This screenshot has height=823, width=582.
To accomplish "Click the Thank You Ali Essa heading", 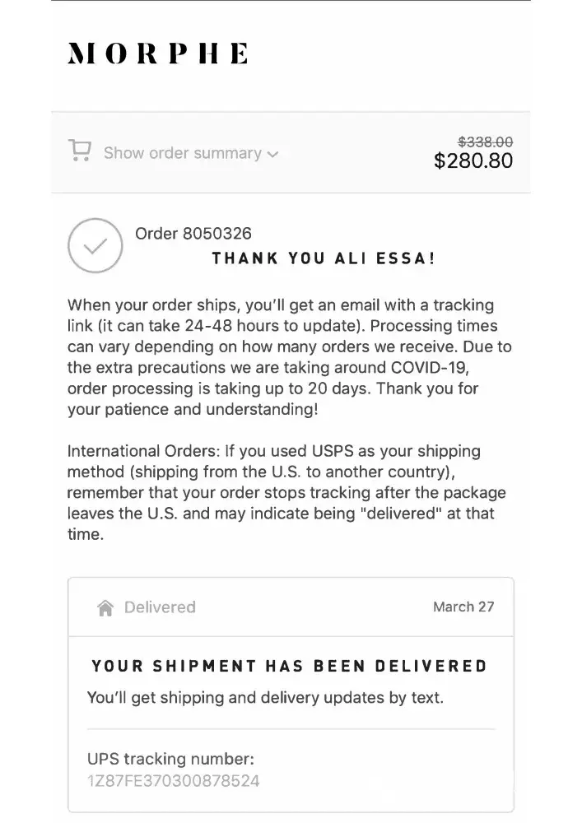I will pyautogui.click(x=324, y=258).
